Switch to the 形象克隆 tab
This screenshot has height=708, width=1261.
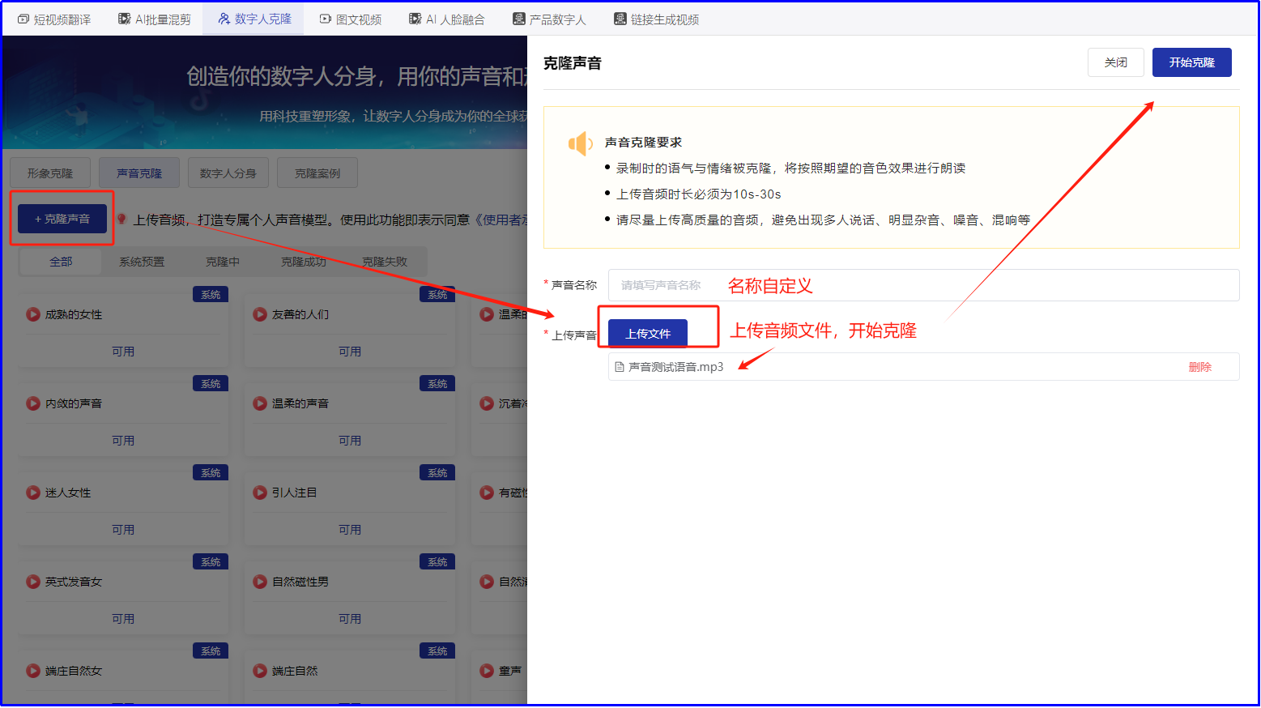(x=49, y=173)
